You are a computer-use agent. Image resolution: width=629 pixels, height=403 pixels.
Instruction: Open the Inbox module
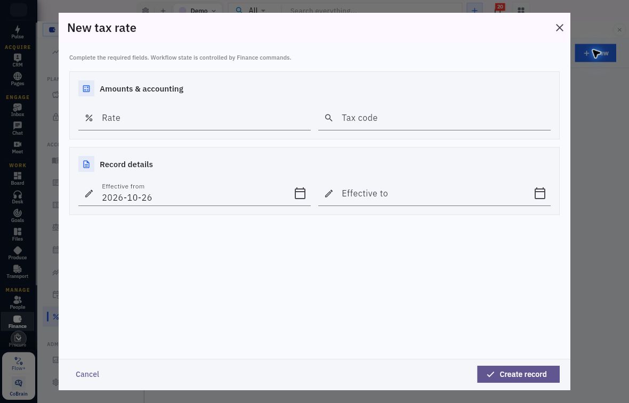point(17,110)
